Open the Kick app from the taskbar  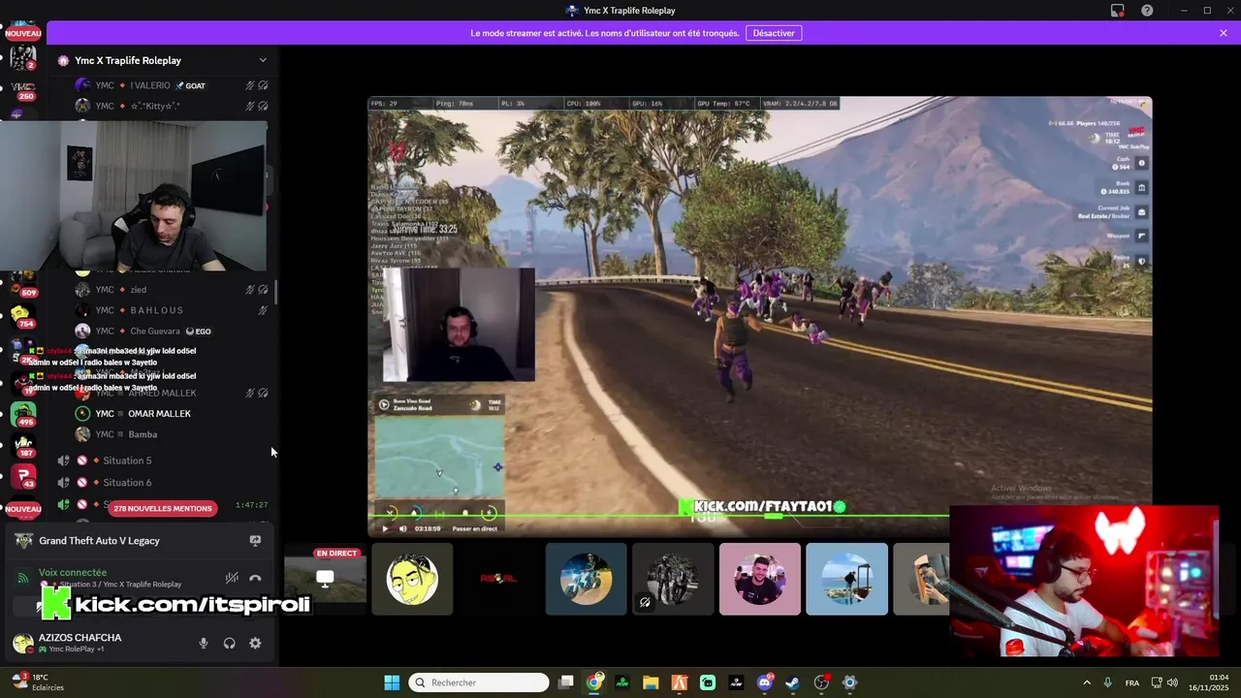click(622, 682)
